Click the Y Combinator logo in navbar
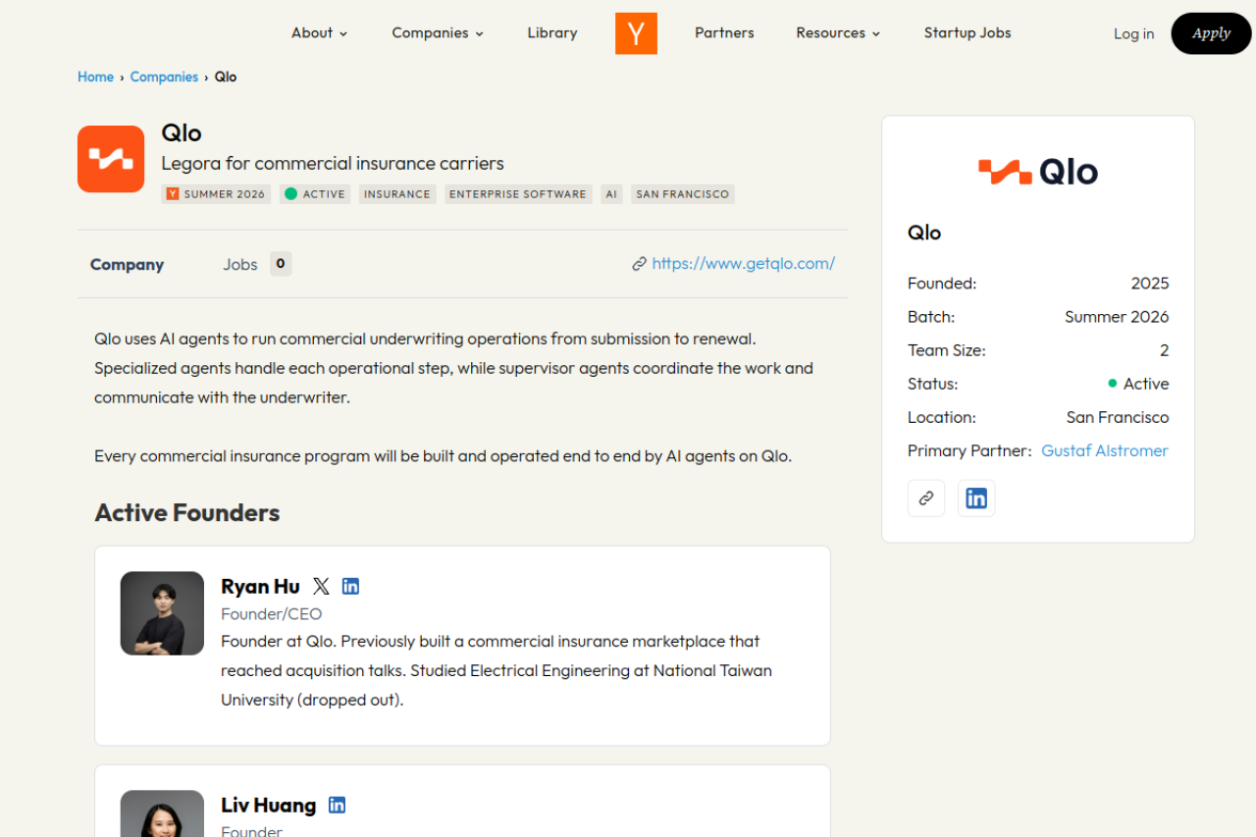1256x837 pixels. pyautogui.click(x=636, y=33)
